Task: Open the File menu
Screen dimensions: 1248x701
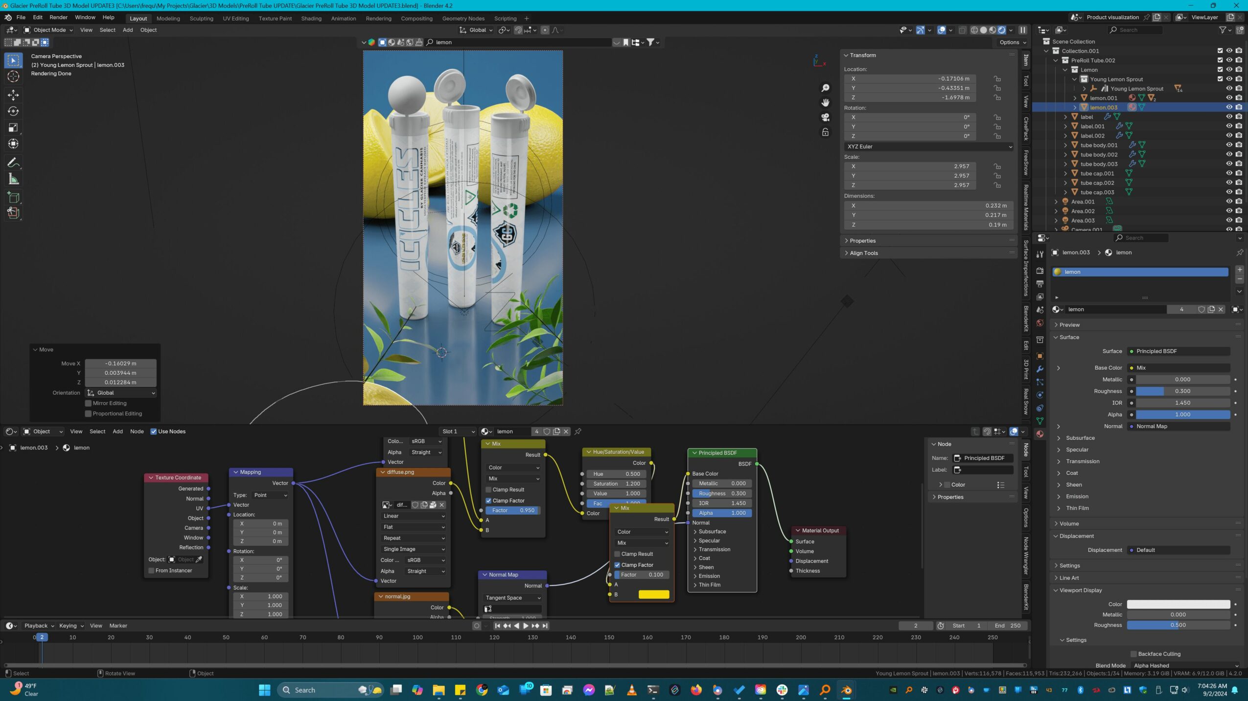Action: coord(21,18)
